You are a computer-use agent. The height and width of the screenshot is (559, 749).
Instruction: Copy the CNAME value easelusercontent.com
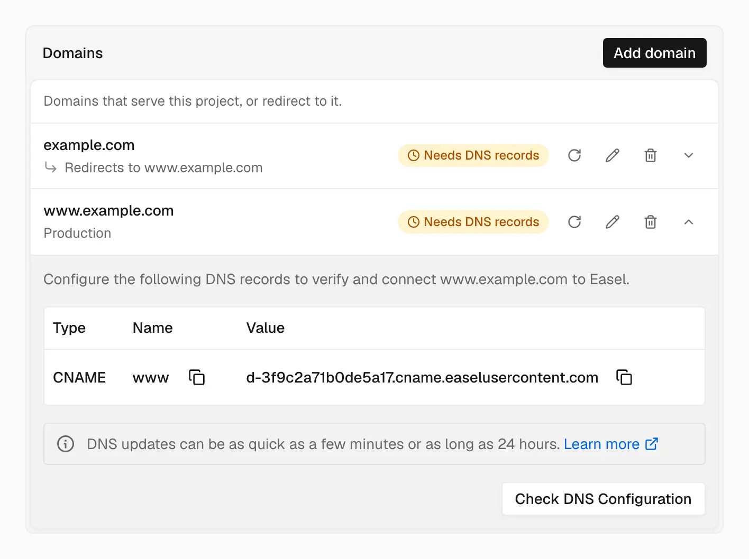tap(624, 377)
